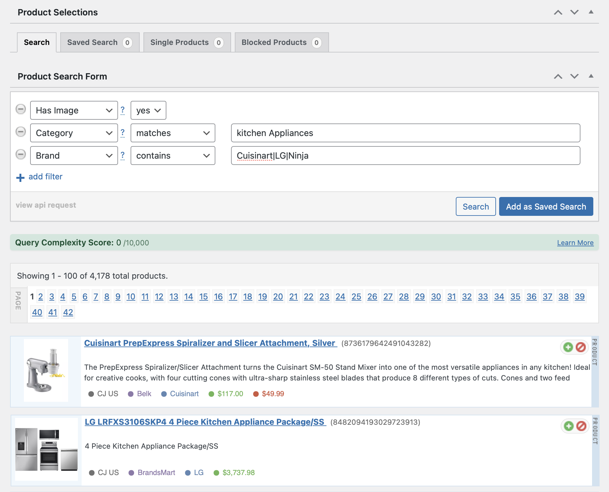Go to results page 5
Image resolution: width=609 pixels, height=492 pixels.
point(74,297)
